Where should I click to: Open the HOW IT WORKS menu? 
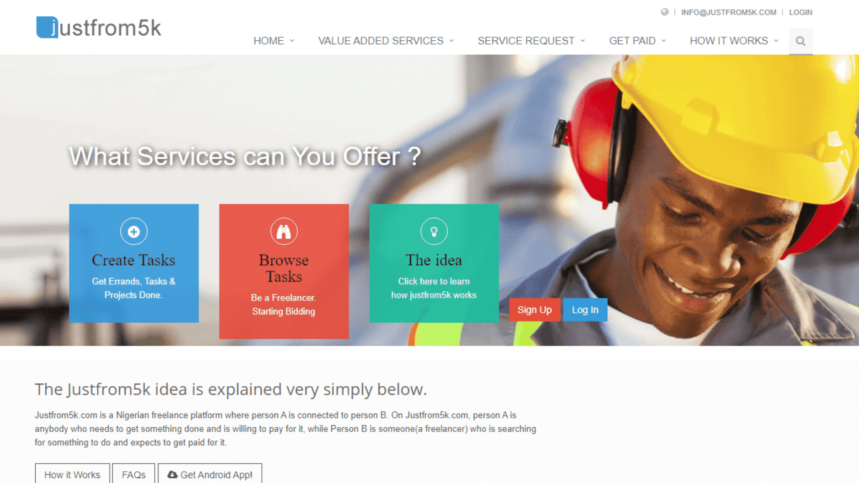pyautogui.click(x=729, y=41)
